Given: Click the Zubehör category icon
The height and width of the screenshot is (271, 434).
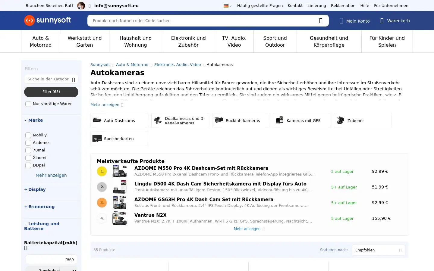Looking at the screenshot, I should coord(341,120).
